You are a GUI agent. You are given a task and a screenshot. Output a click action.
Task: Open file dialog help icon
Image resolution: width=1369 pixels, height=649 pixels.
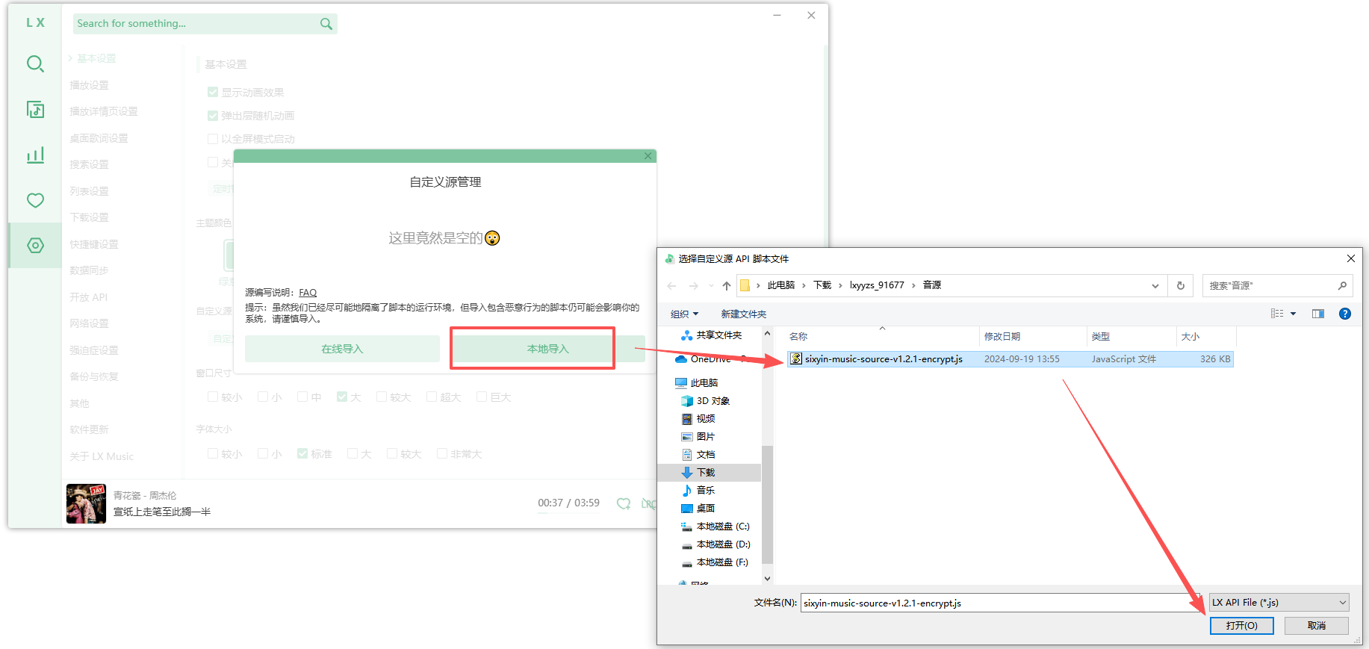[x=1345, y=314]
